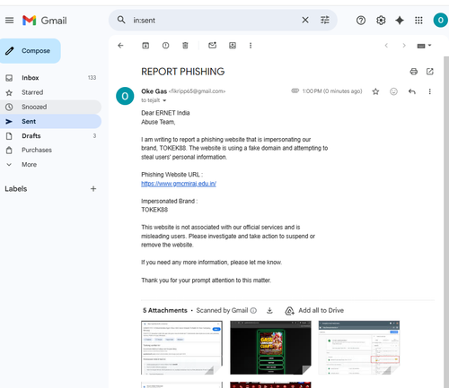Report this email as spam

[x=165, y=46]
